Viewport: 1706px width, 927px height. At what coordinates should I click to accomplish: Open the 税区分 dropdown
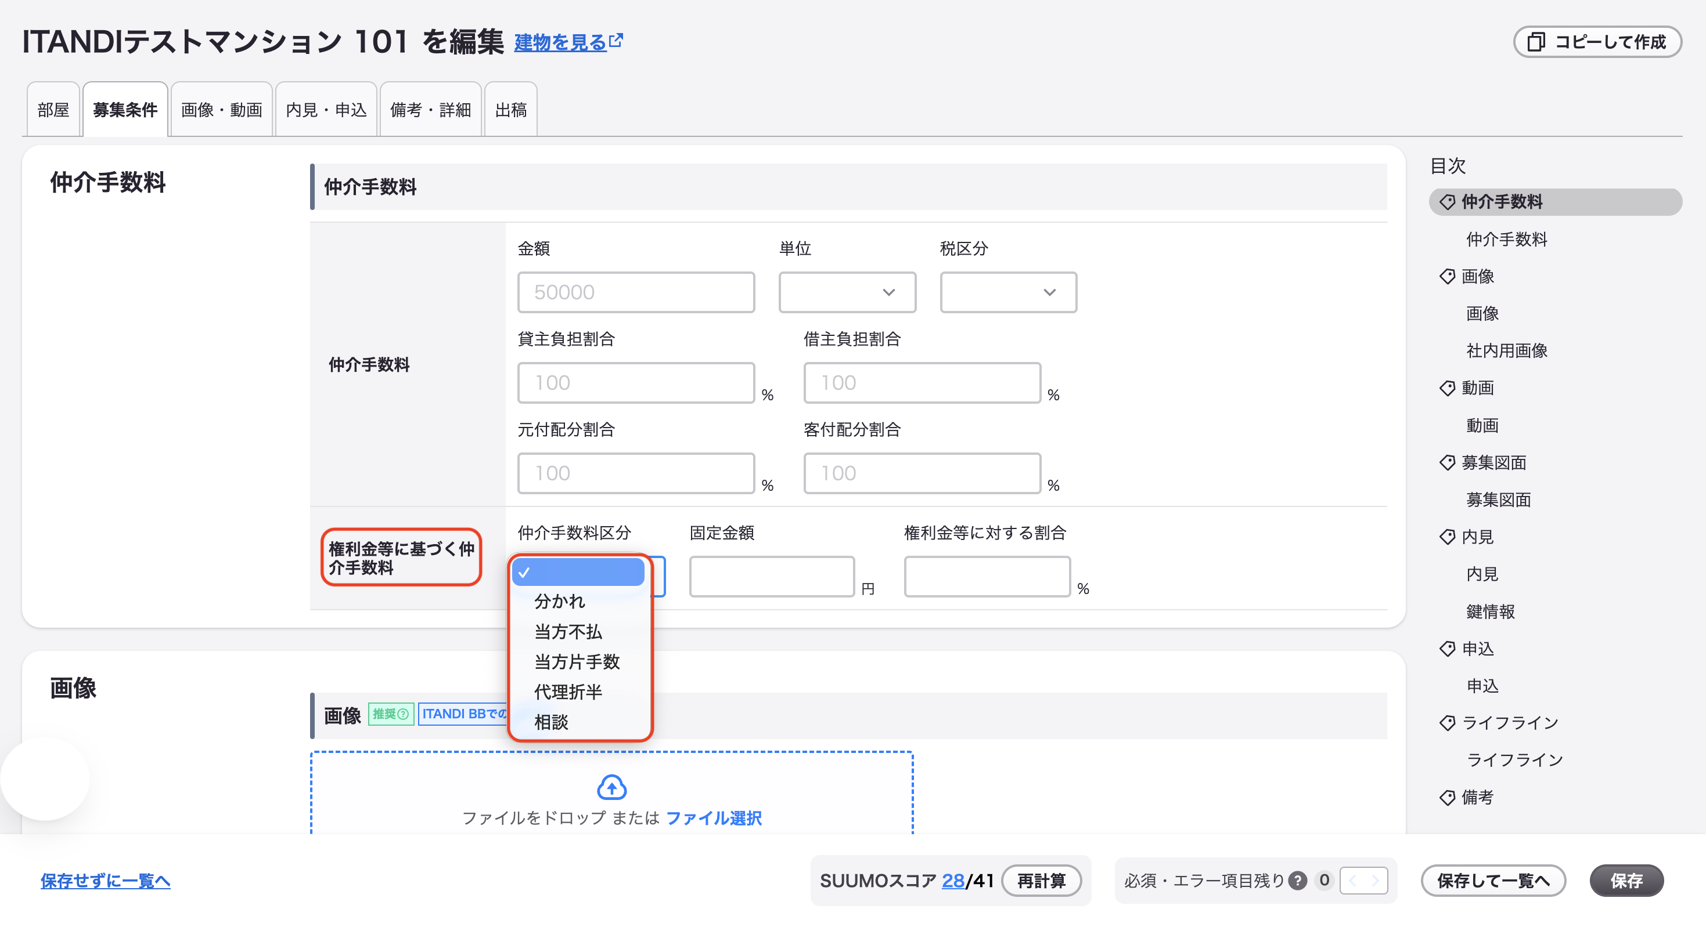click(1008, 292)
